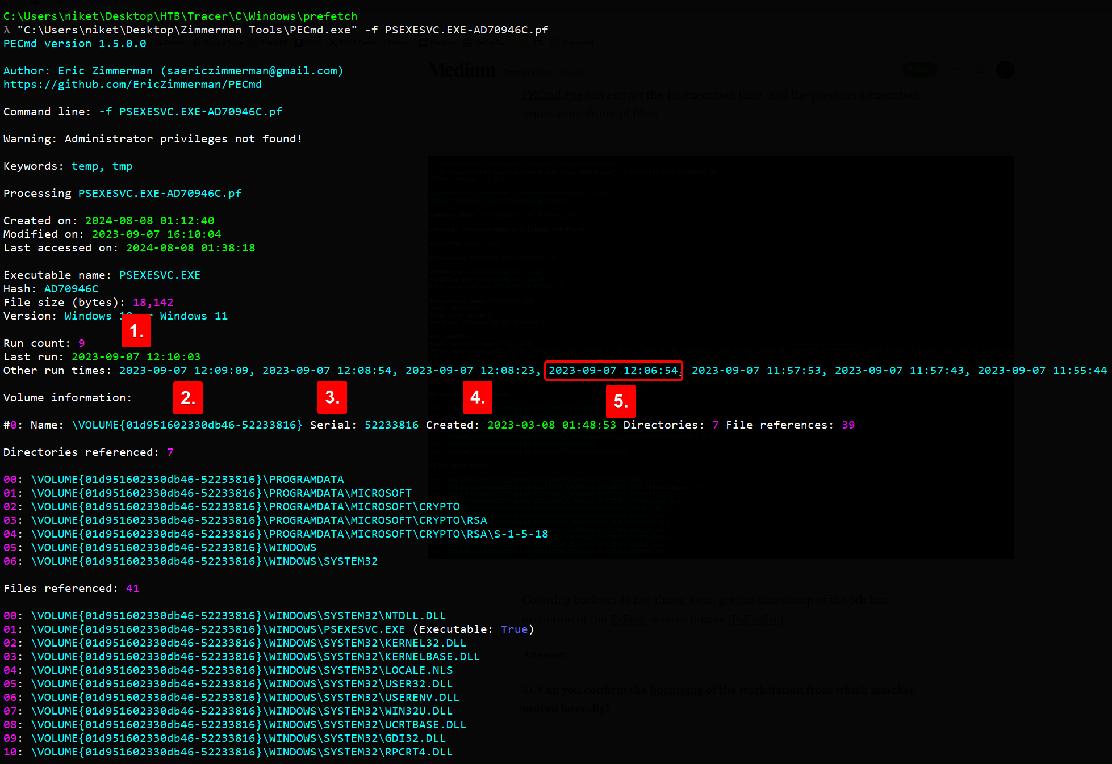Image resolution: width=1112 pixels, height=764 pixels.
Task: Select the 'PECmd version 1.5.0.0' text
Action: click(74, 44)
